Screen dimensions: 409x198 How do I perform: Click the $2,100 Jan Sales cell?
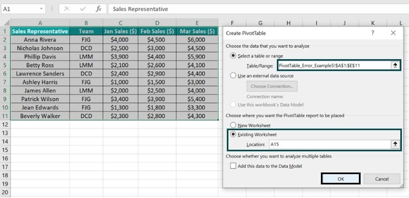point(121,65)
